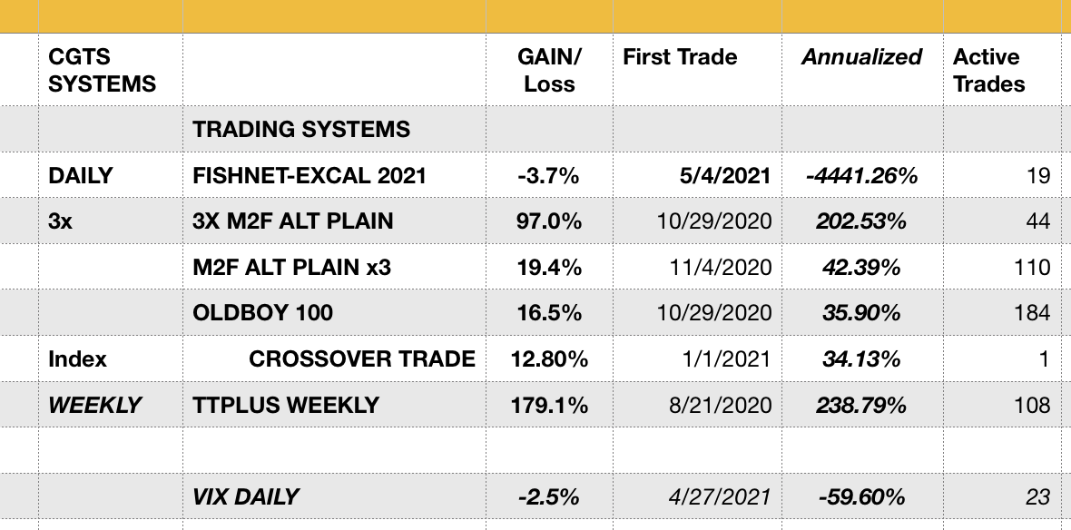Select the 184 active trades cell
Image resolution: width=1071 pixels, height=530 pixels.
coord(1032,313)
